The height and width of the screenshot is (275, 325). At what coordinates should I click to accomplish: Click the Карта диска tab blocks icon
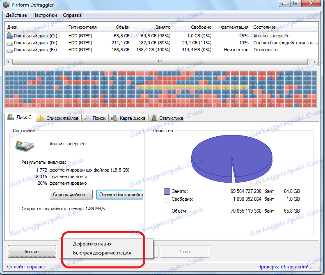114,118
